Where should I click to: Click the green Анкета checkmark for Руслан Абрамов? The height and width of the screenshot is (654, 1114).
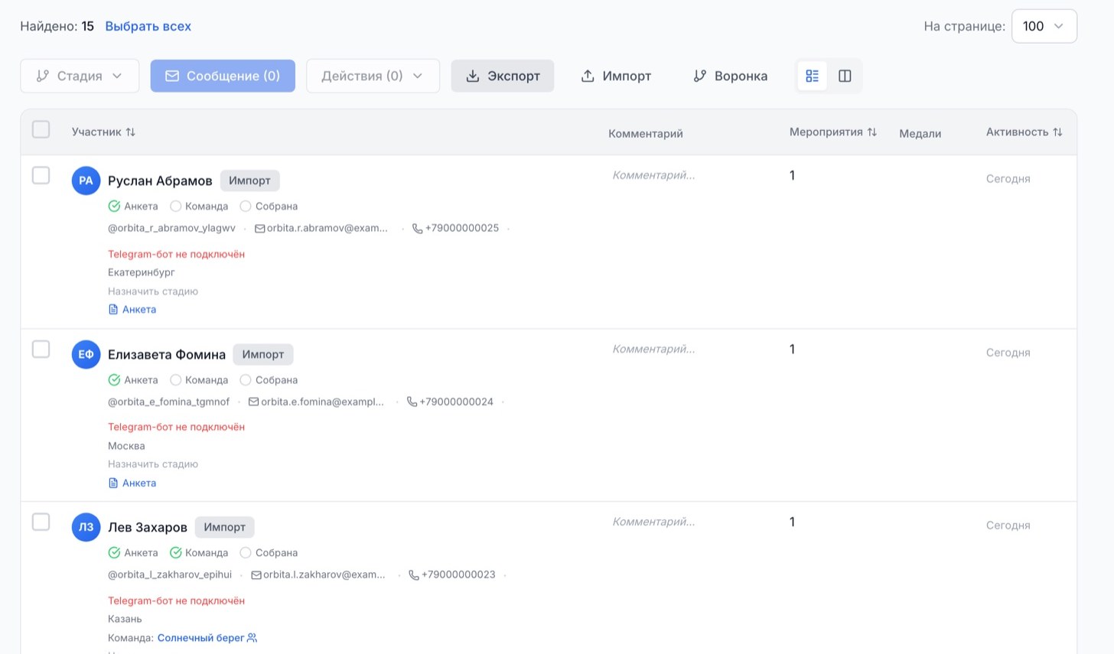pyautogui.click(x=114, y=207)
